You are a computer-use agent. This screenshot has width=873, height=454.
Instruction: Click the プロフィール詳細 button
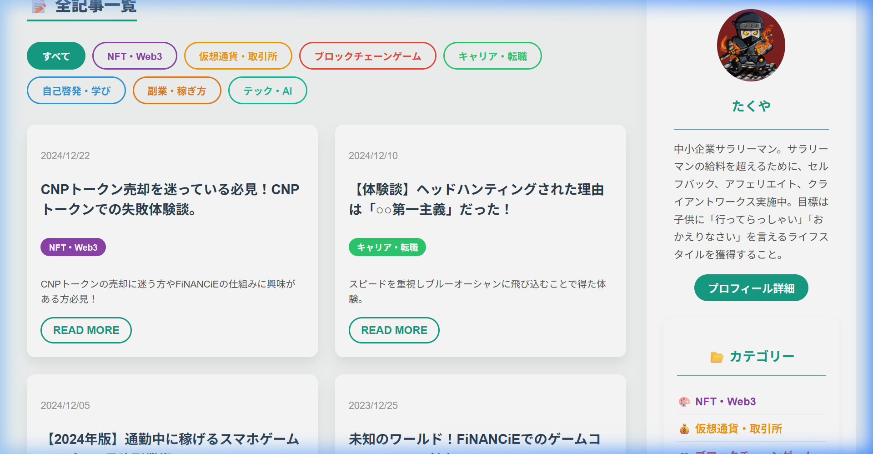click(751, 288)
